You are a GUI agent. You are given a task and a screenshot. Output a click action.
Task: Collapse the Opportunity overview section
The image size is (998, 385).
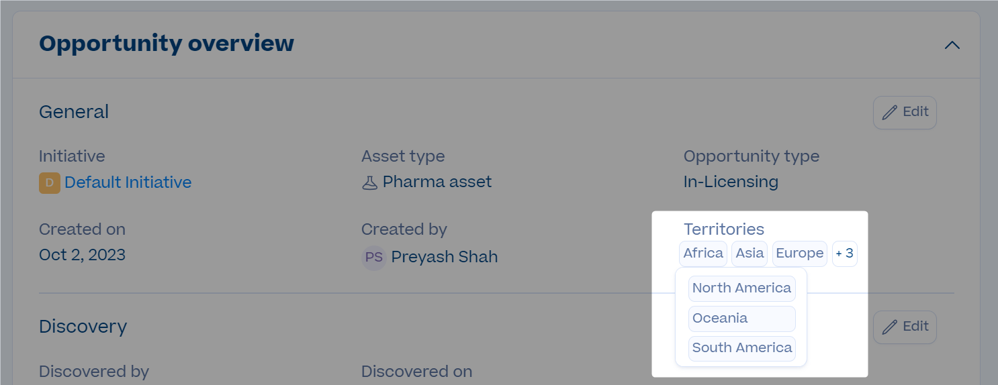pos(952,45)
